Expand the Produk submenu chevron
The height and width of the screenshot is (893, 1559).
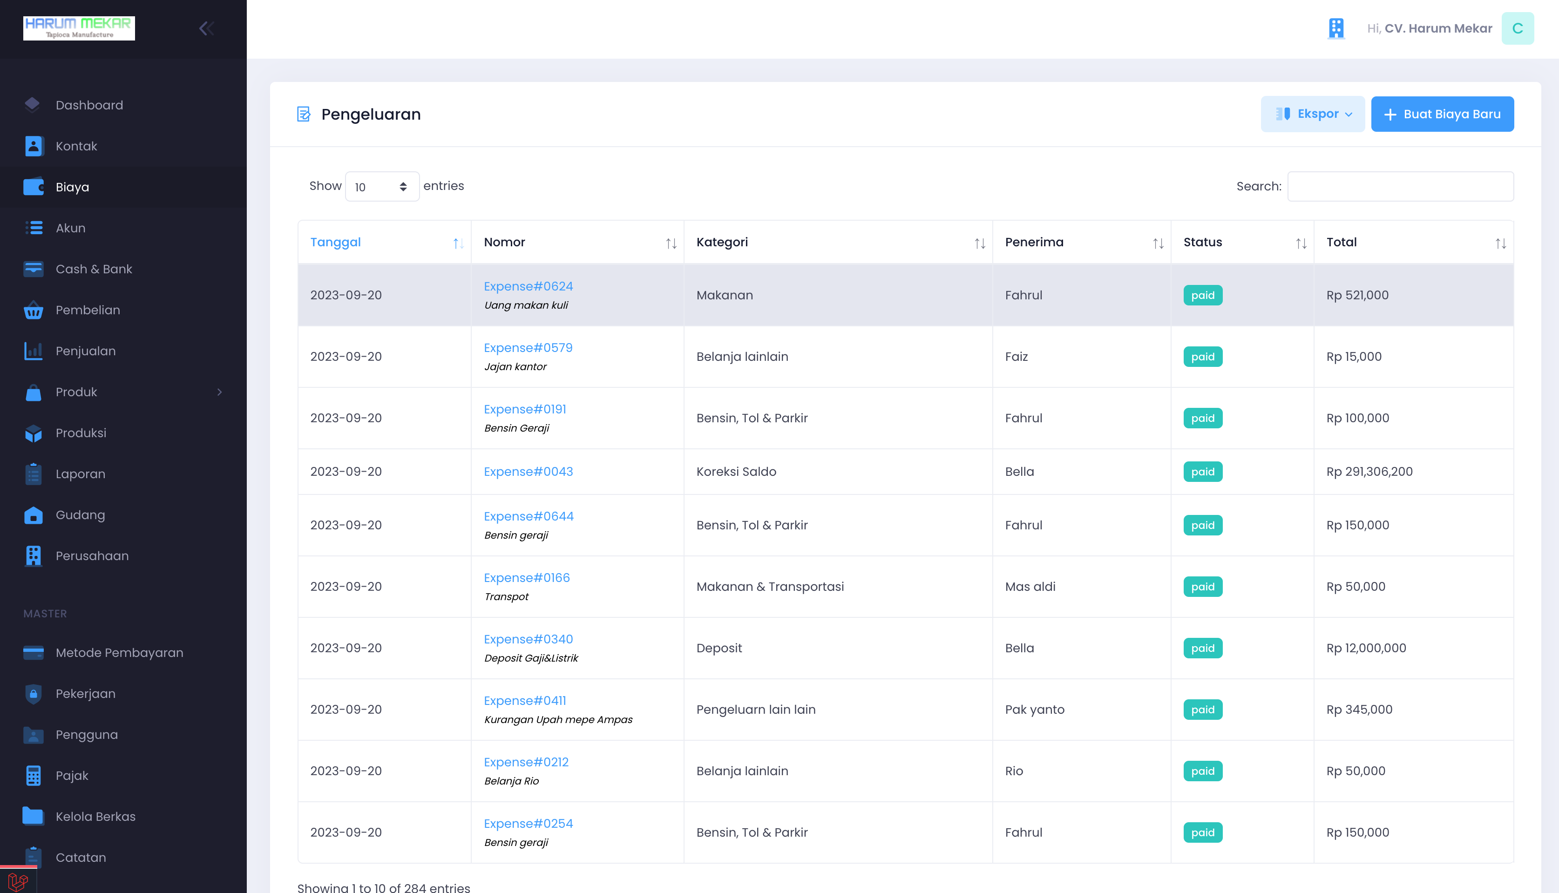219,392
